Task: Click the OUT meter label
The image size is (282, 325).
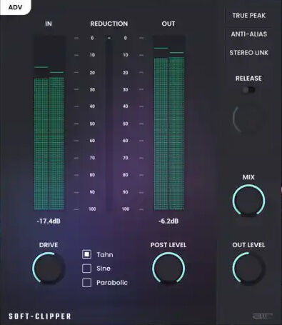Action: coord(168,24)
